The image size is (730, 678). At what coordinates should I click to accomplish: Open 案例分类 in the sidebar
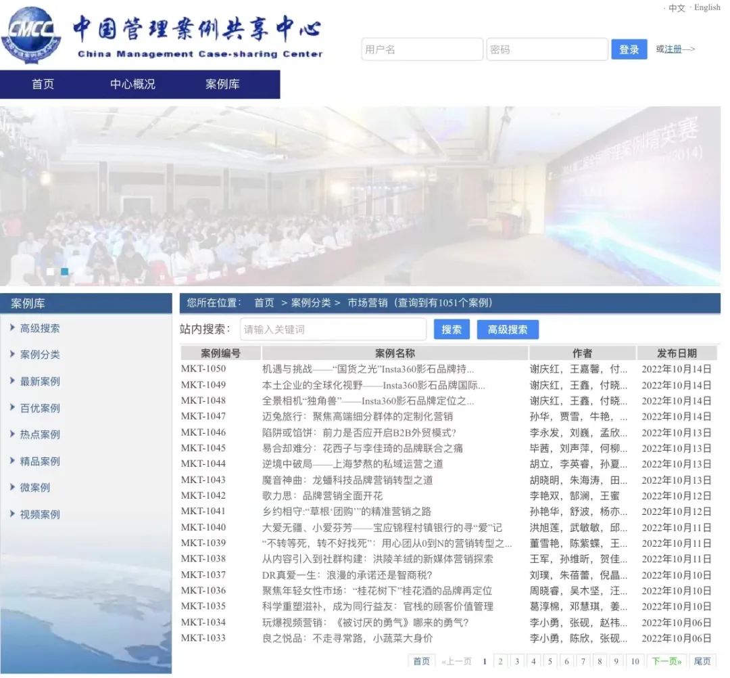40,355
